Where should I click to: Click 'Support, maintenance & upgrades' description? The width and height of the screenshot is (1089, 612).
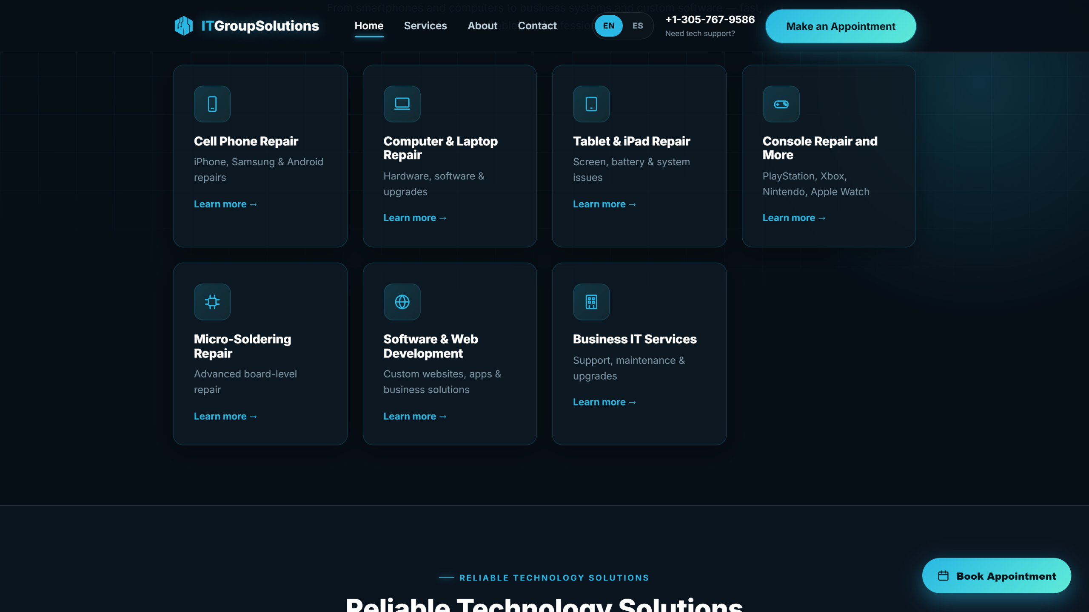[629, 368]
